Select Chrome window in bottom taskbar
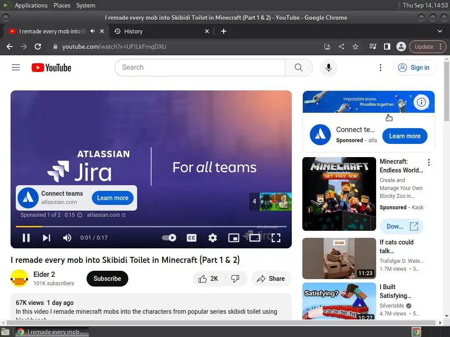 (52, 332)
